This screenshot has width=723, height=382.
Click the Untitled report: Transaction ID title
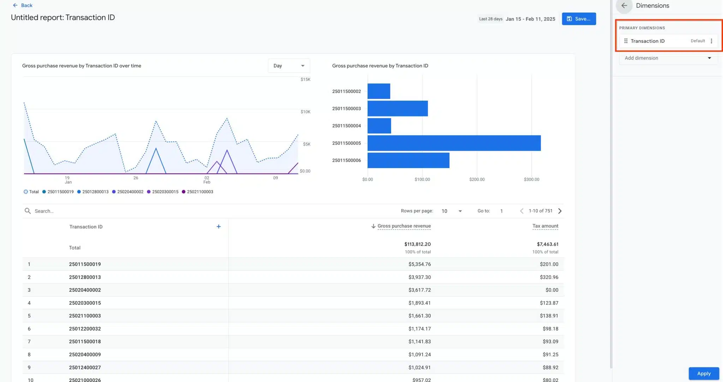pos(63,18)
